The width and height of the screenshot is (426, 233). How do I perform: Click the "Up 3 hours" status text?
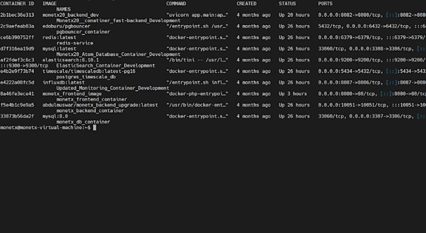pyautogui.click(x=293, y=94)
